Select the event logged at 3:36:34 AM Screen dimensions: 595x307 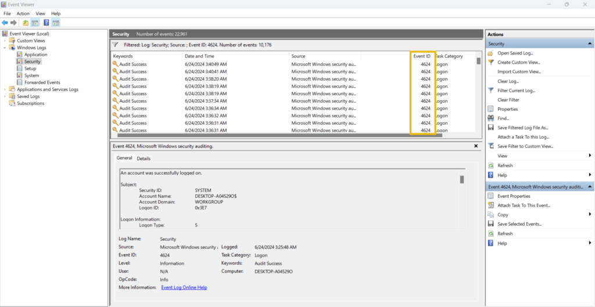(x=293, y=109)
